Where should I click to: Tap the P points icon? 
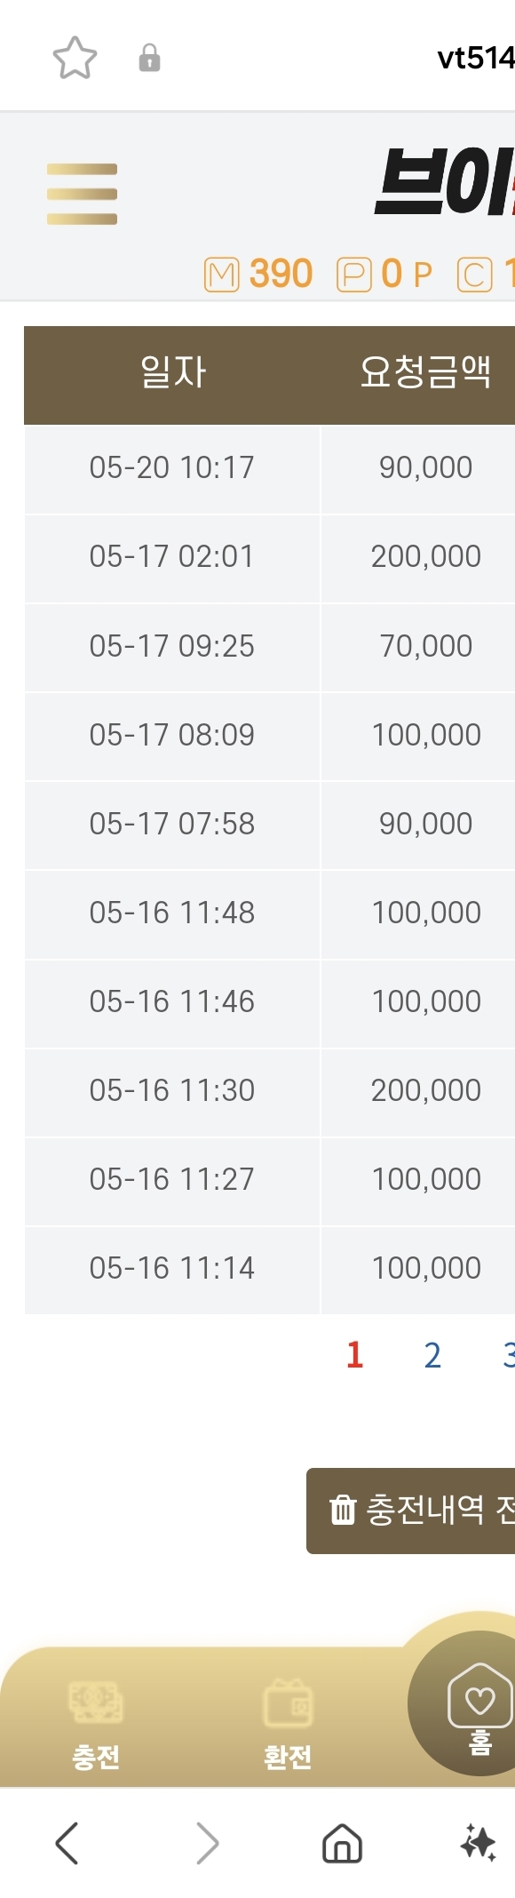[x=353, y=275]
